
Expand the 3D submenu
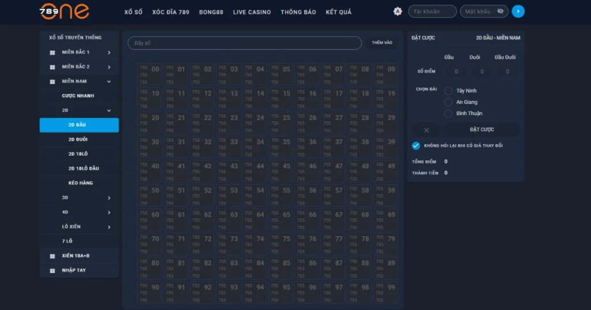click(x=109, y=198)
